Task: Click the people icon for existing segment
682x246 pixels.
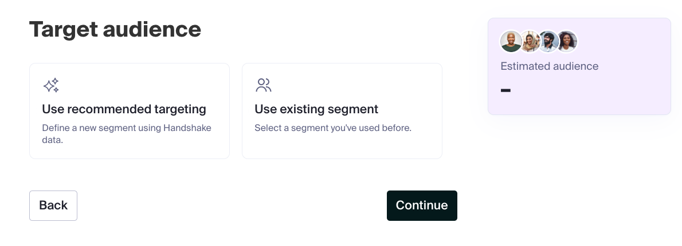Action: pyautogui.click(x=263, y=86)
